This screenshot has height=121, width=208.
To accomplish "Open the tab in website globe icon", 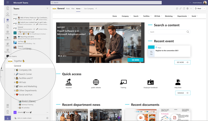I will pyautogui.click(x=187, y=8).
